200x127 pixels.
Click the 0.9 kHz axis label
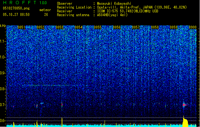click(x=3, y=73)
